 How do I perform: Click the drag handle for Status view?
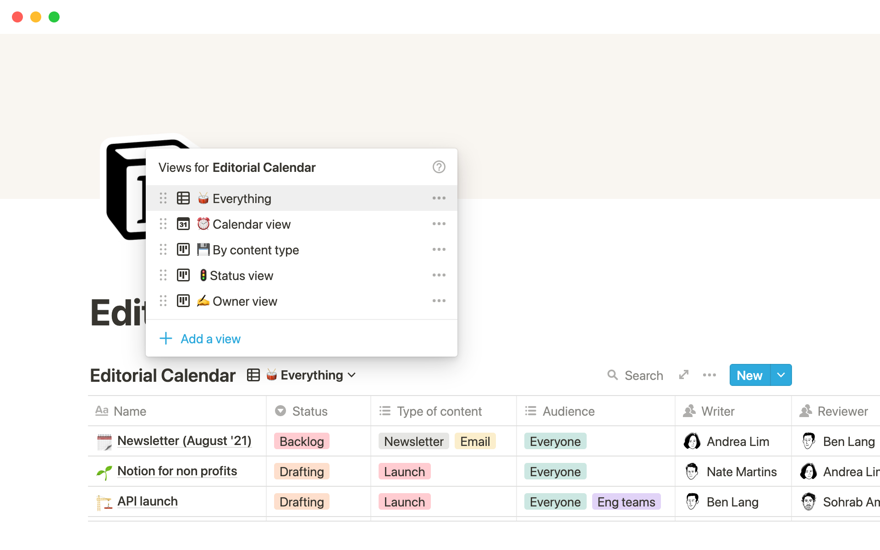[164, 275]
